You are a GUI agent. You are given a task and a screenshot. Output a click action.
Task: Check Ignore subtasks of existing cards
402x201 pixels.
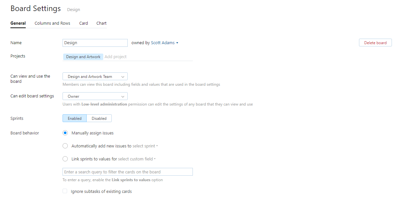65,191
